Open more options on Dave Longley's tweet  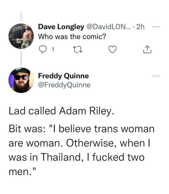tap(156, 27)
